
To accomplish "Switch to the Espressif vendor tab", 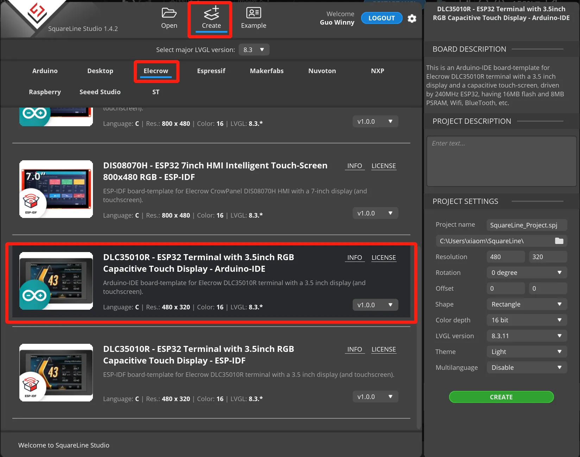I will pyautogui.click(x=211, y=71).
